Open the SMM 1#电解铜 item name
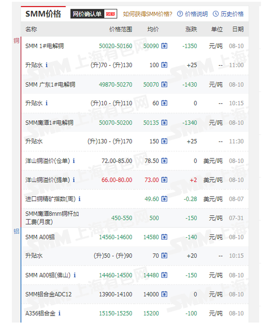 point(45,46)
